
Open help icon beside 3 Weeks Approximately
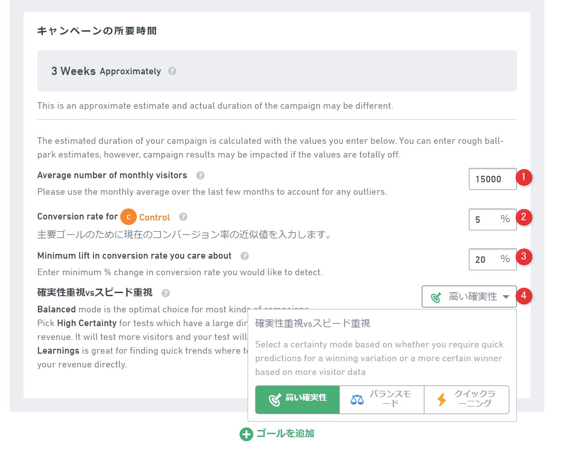pyautogui.click(x=172, y=71)
